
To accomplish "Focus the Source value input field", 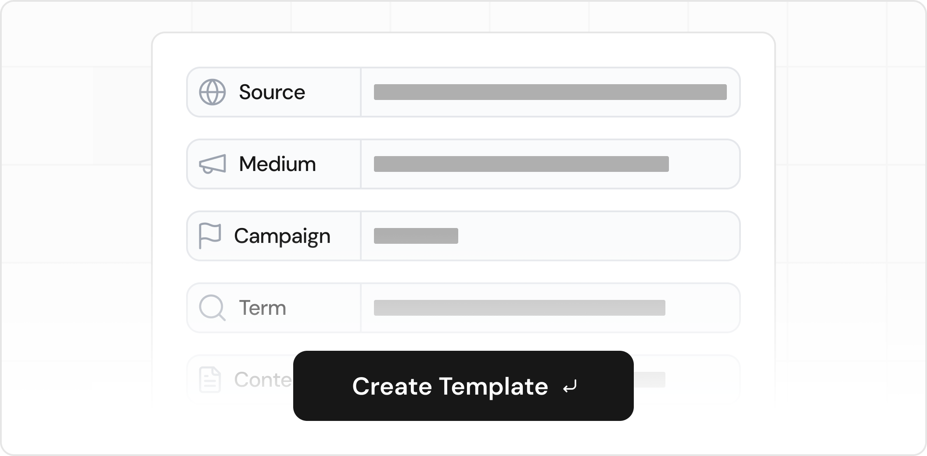I will (550, 92).
